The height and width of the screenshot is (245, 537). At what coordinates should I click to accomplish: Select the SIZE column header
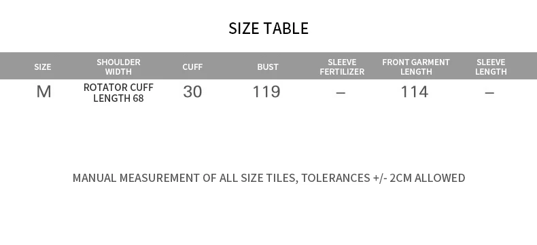tap(42, 67)
